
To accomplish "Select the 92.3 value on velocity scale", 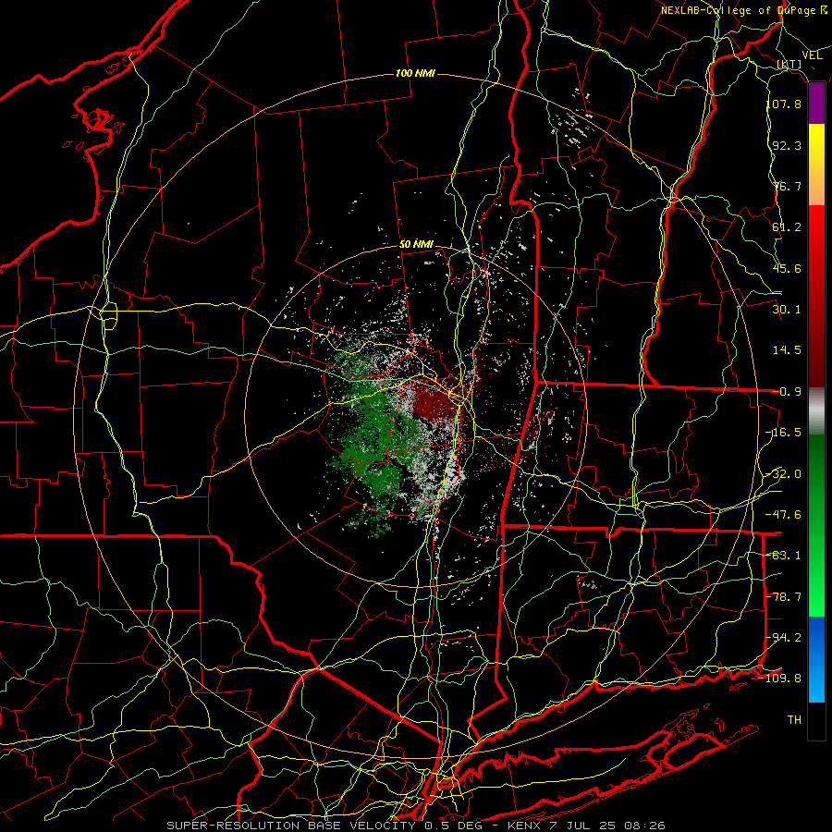I will click(787, 145).
